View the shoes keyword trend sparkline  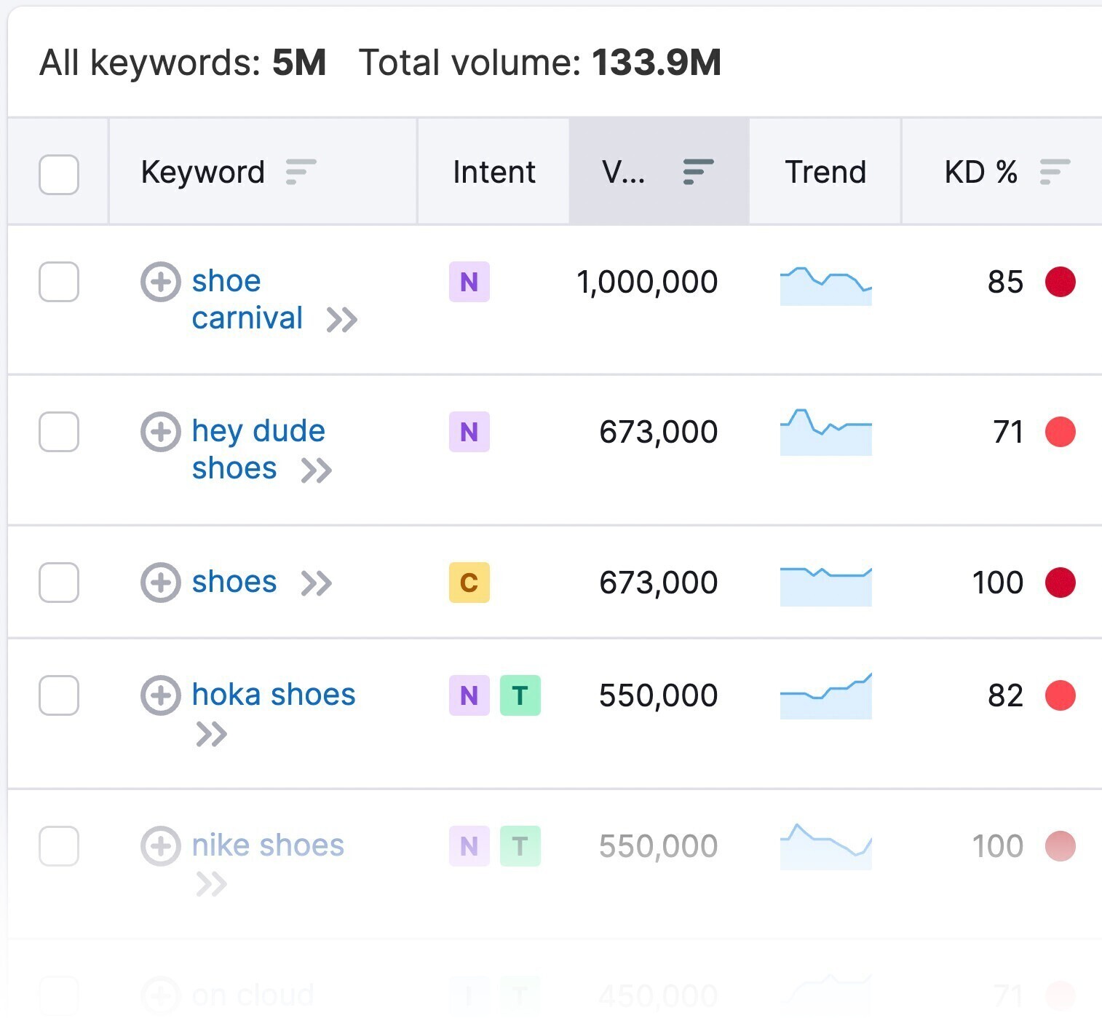coord(826,586)
